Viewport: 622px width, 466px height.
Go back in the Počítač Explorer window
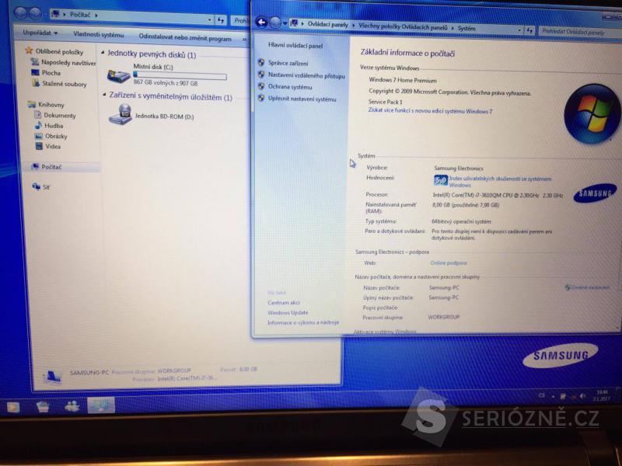point(20,13)
